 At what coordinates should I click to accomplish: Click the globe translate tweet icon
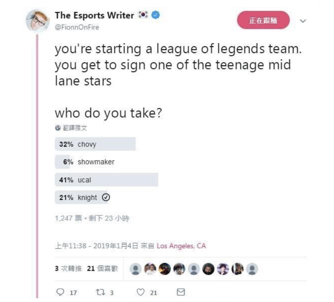pos(58,128)
